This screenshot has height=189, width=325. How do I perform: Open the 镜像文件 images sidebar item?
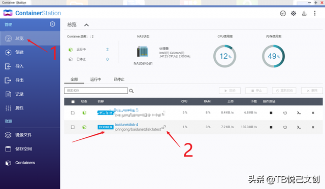tap(30, 135)
